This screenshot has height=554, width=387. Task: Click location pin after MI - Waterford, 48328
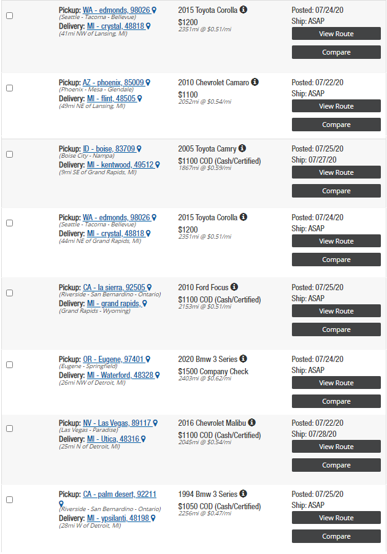point(158,375)
